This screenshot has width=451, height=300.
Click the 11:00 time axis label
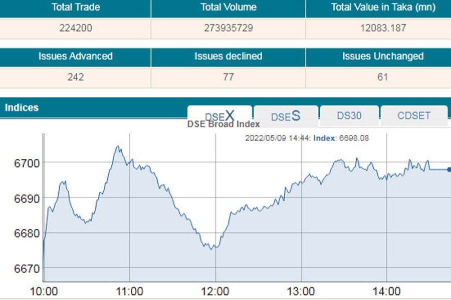(x=130, y=291)
